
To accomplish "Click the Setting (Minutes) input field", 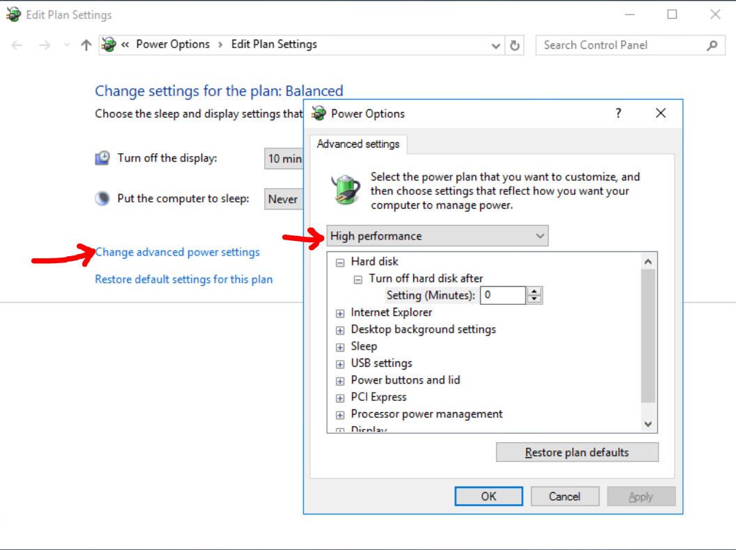I will click(x=503, y=295).
